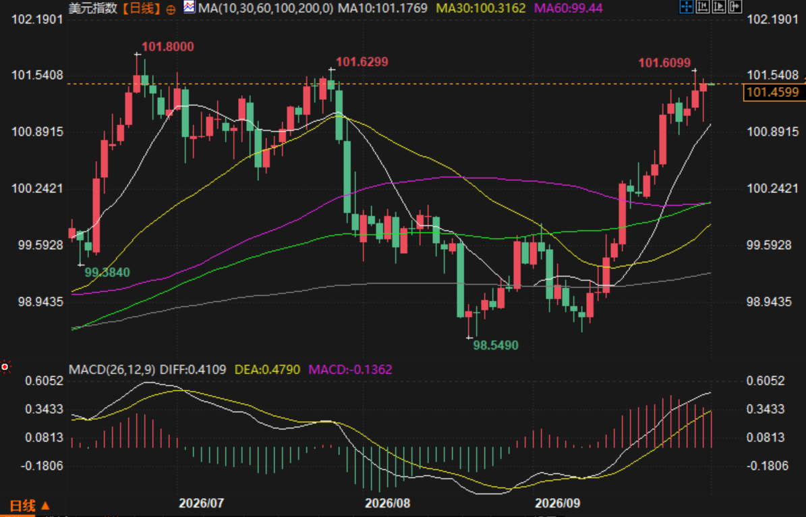Click the 99.3840 low price annotation
Viewport: 806px width, 517px height.
(107, 273)
